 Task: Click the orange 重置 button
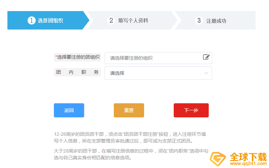coord(129,110)
